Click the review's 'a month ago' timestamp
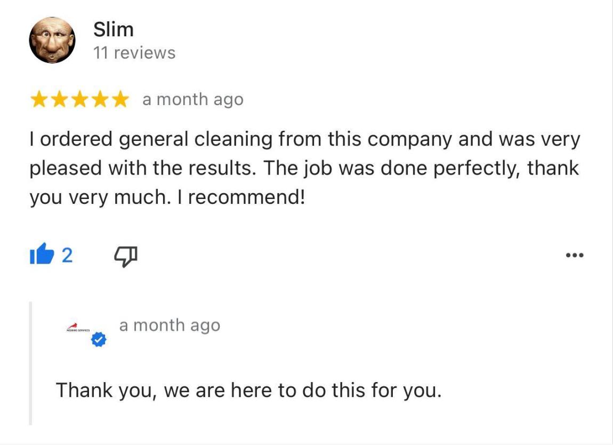The height and width of the screenshot is (445, 613). click(192, 99)
